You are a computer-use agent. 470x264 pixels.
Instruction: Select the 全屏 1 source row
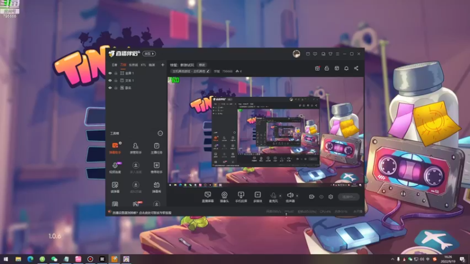(x=136, y=73)
